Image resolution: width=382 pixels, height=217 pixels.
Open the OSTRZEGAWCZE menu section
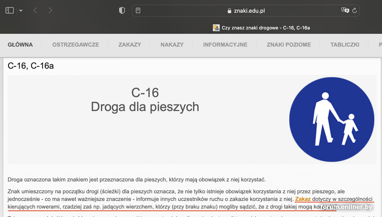(75, 45)
